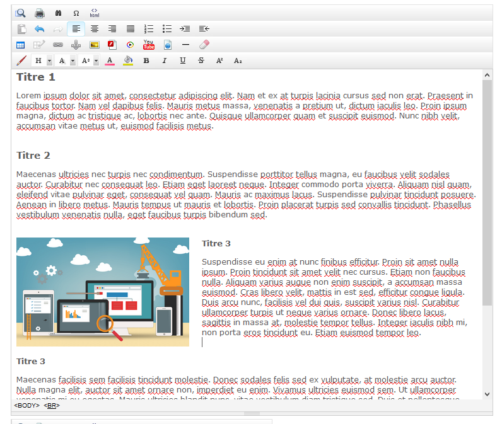Place cursor in Suspendisse eu enim paragraph
This screenshot has width=502, height=424.
pos(334,297)
